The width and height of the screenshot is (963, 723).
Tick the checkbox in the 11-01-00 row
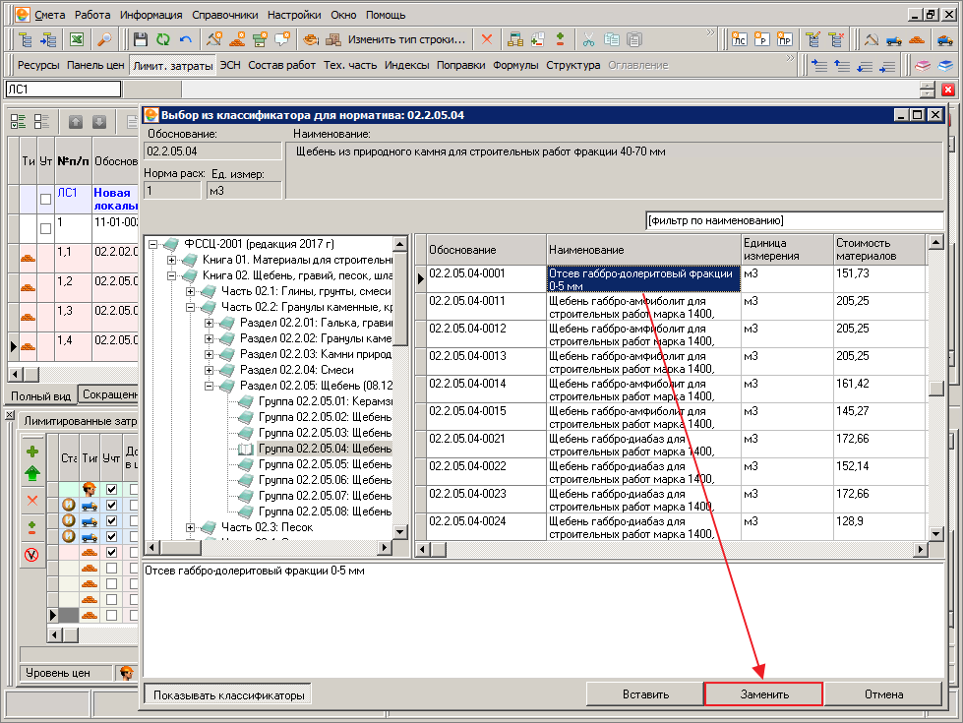click(45, 228)
